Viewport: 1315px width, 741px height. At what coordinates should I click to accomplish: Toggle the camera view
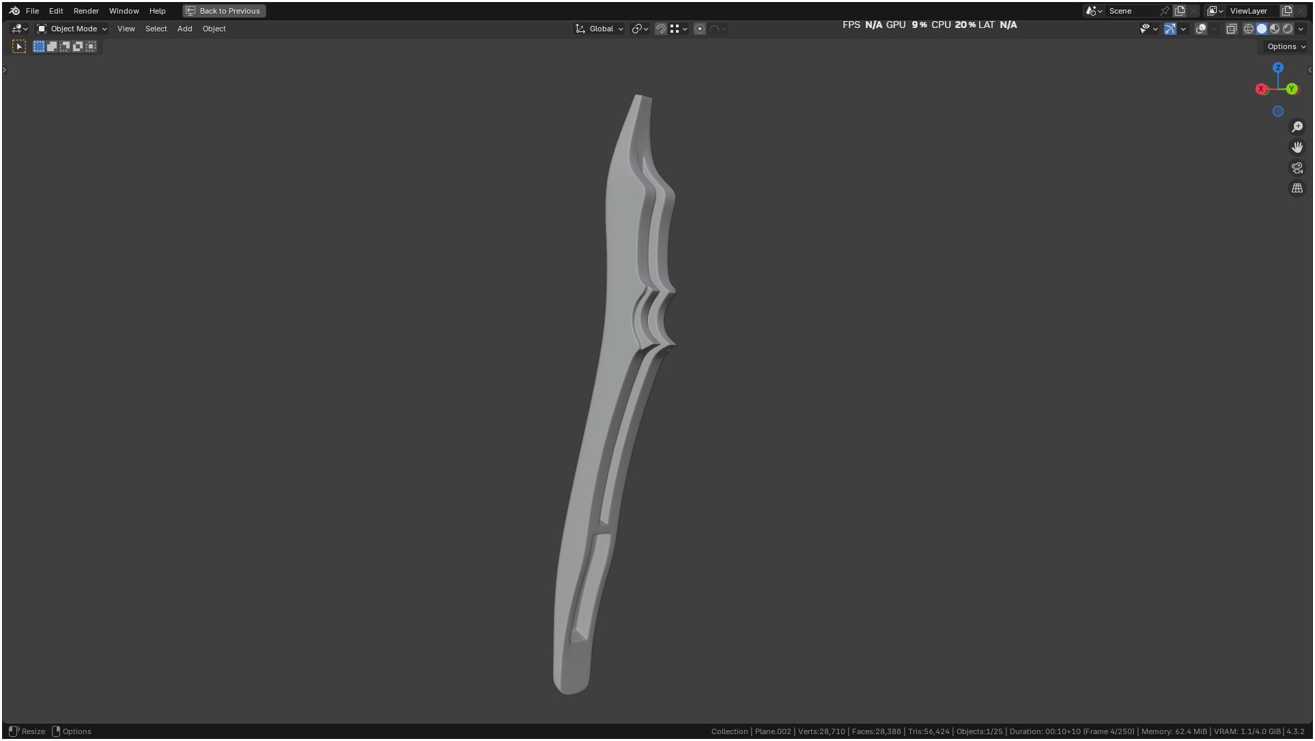coord(1297,168)
